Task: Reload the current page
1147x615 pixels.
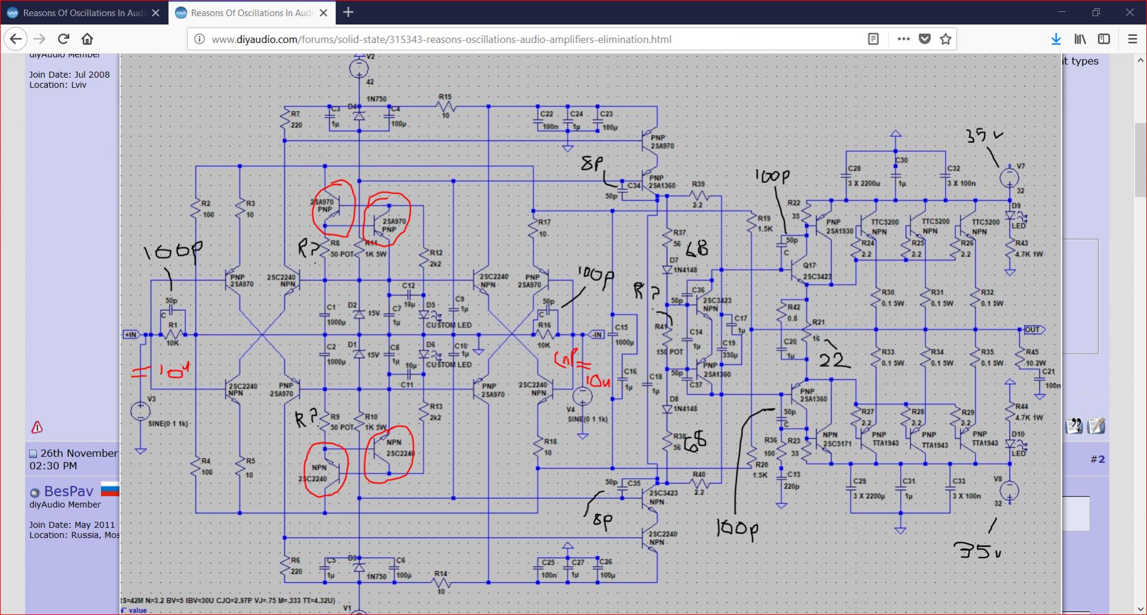Action: (63, 39)
